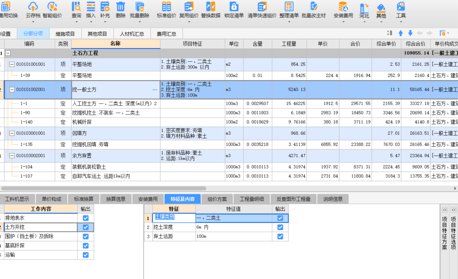The height and width of the screenshot is (279, 458).
Task: Open 工料机显示 bottom tab
Action: tap(17, 199)
